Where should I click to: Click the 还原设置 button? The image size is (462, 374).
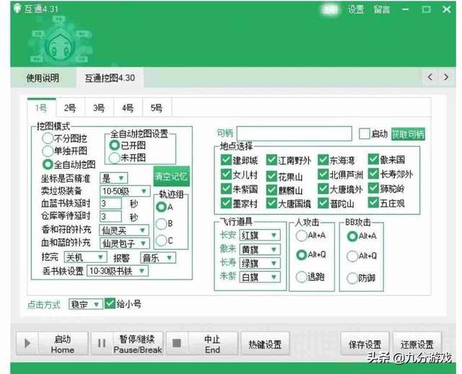point(417,344)
